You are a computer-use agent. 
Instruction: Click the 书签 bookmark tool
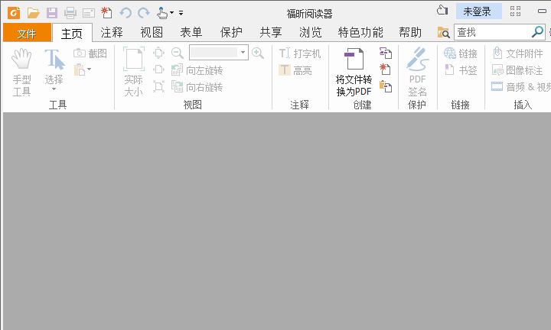[x=461, y=70]
